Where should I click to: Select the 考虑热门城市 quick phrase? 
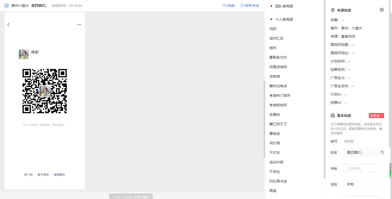click(x=280, y=95)
